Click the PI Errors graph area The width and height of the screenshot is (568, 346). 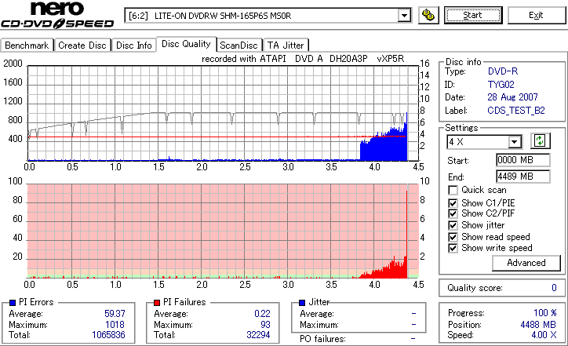pyautogui.click(x=223, y=114)
